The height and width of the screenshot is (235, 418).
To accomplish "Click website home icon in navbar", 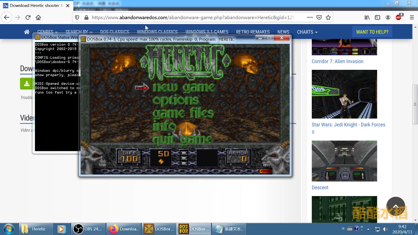I will point(27,32).
